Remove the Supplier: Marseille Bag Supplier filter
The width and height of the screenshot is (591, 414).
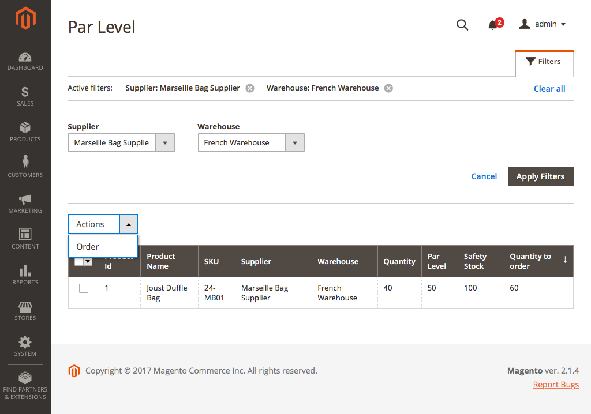249,88
